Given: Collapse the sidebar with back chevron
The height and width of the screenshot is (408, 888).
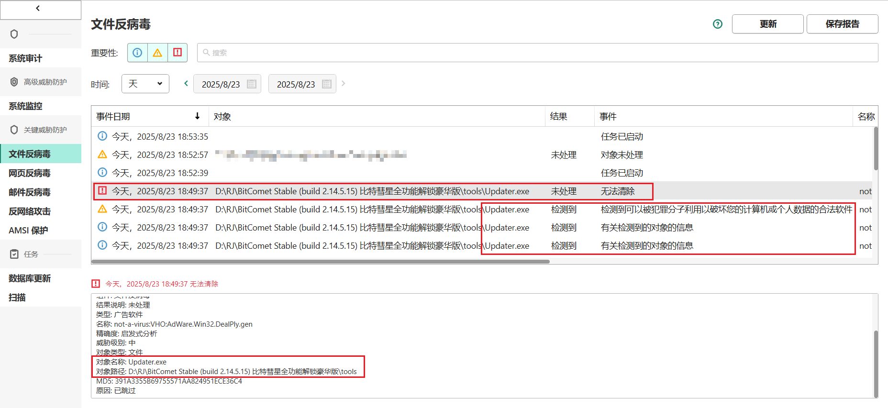Looking at the screenshot, I should coord(38,8).
